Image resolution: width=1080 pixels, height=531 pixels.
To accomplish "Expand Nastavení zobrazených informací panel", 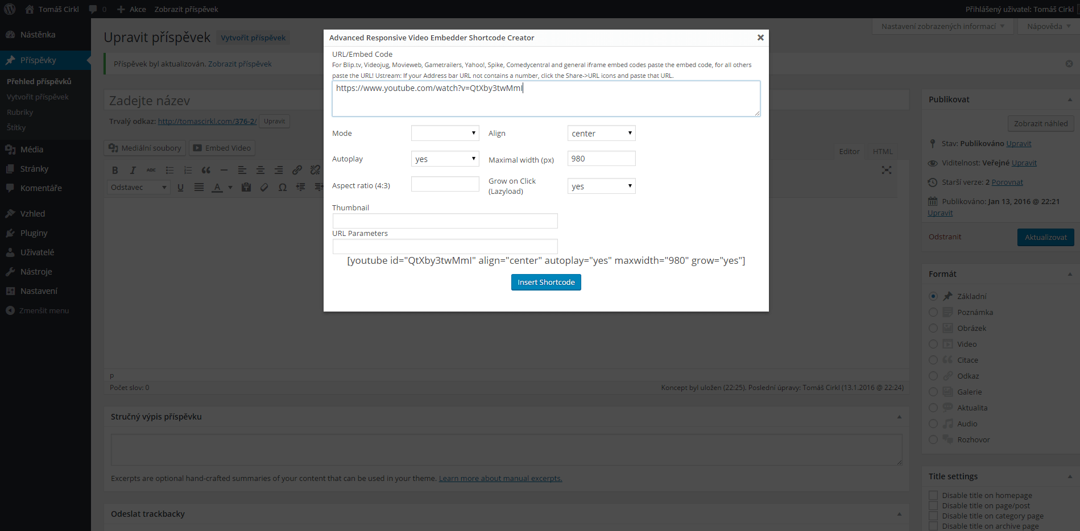I will 943,26.
